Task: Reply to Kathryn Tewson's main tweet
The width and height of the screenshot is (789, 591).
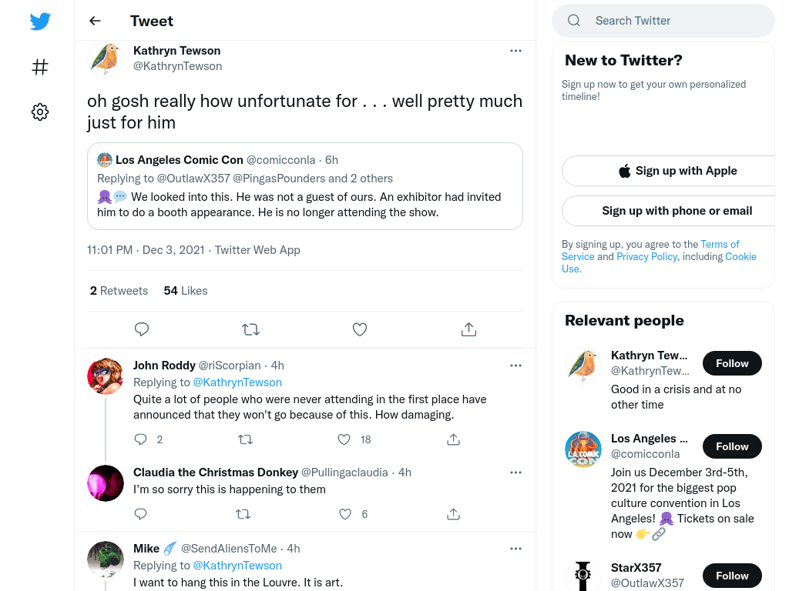Action: tap(142, 329)
